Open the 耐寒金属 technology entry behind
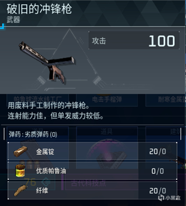The width and height of the screenshot is (186, 206). click(166, 99)
